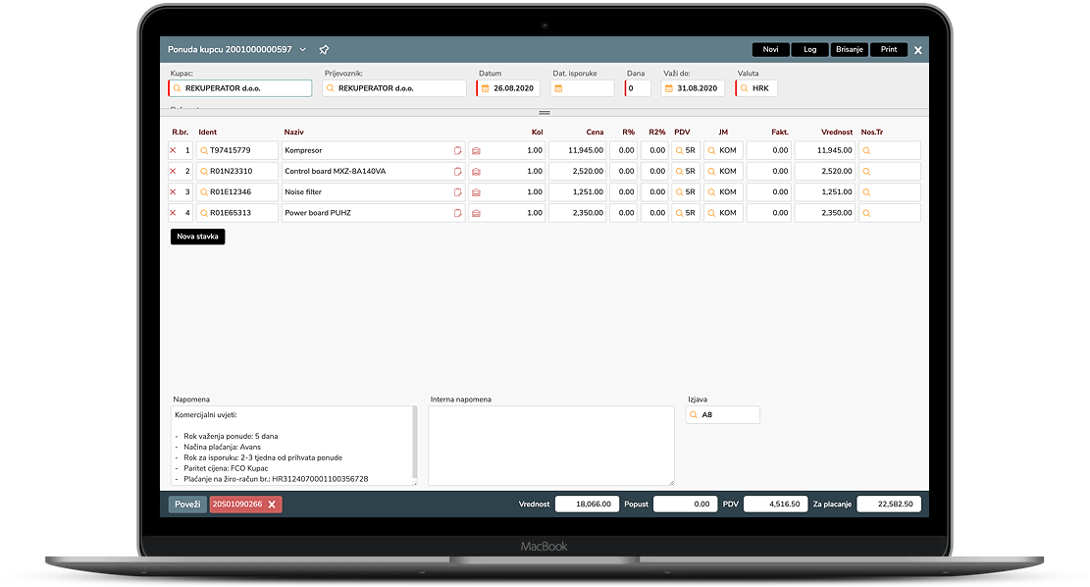Click the panel splitter handle below header
The height and width of the screenshot is (587, 1090).
point(545,113)
